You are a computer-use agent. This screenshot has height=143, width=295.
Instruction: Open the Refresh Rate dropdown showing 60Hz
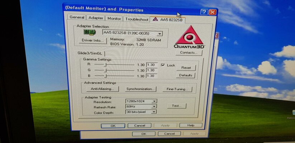tap(154, 107)
